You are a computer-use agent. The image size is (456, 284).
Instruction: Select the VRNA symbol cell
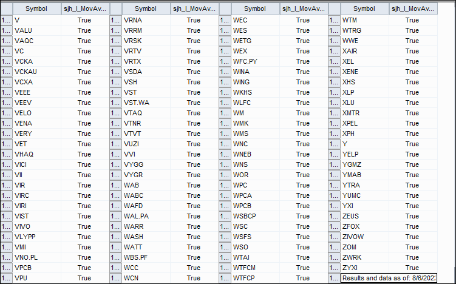[146, 20]
